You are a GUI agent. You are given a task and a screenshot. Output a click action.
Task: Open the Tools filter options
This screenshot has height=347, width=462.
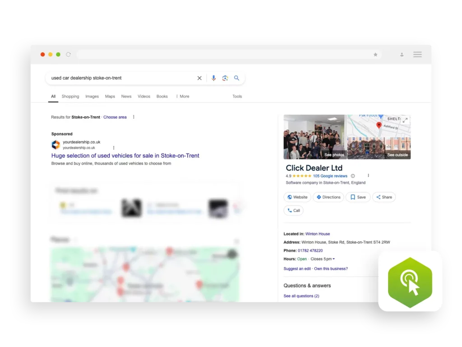(237, 97)
